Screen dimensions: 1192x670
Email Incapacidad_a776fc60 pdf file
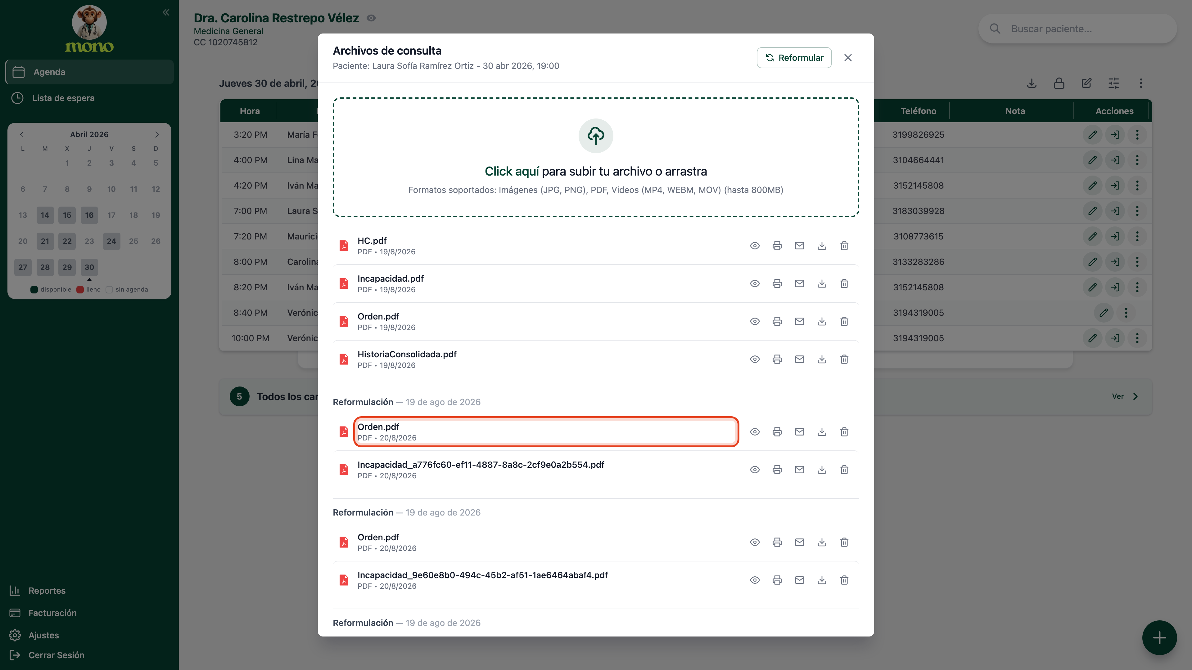(x=799, y=470)
